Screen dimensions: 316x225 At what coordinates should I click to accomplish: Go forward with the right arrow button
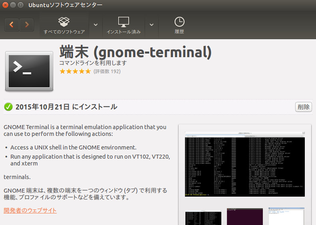26,25
